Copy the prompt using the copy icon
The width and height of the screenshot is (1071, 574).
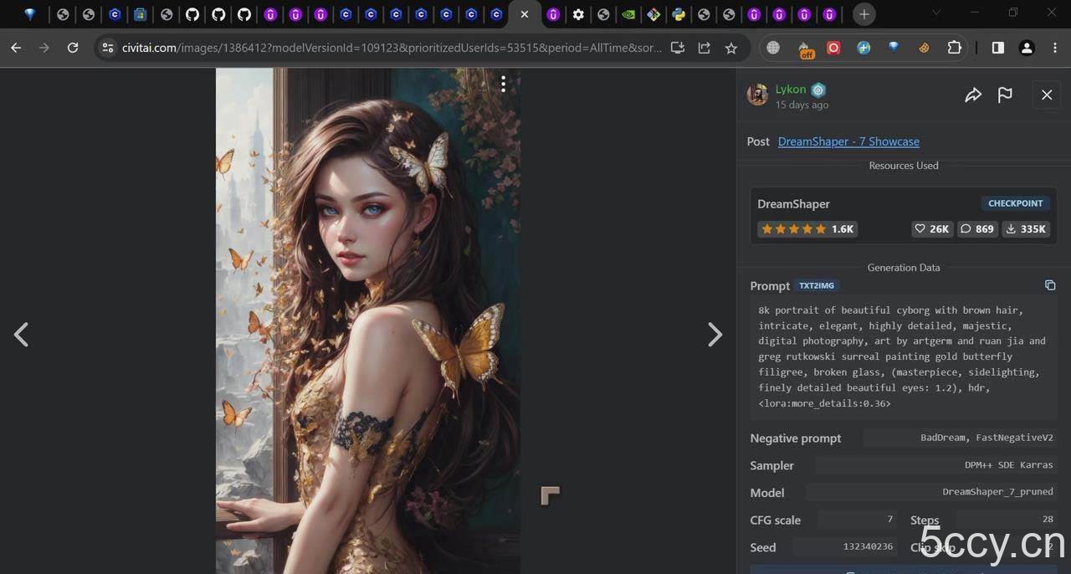click(x=1050, y=285)
